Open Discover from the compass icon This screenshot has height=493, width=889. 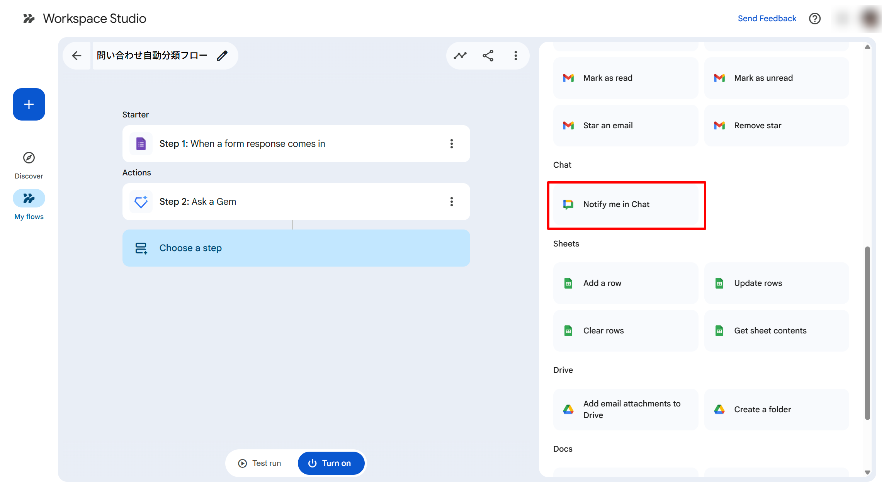(29, 158)
